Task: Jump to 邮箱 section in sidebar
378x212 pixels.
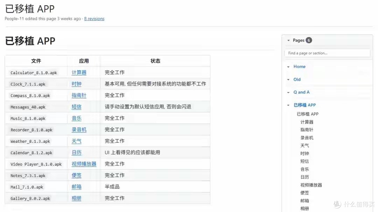Action: point(304,201)
